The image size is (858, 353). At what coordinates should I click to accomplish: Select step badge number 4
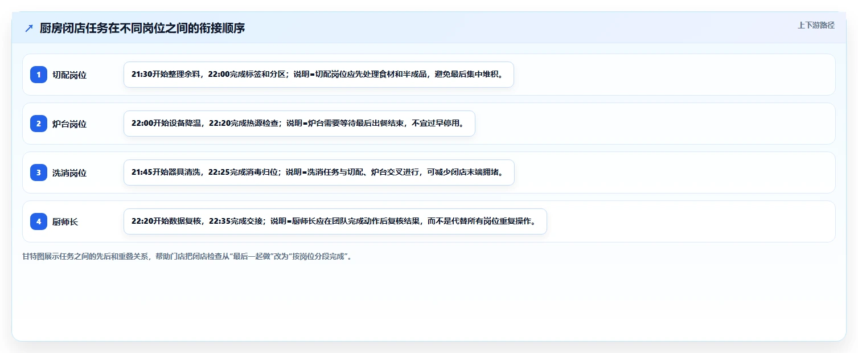click(39, 221)
